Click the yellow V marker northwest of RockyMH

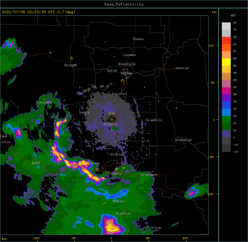coord(50,53)
